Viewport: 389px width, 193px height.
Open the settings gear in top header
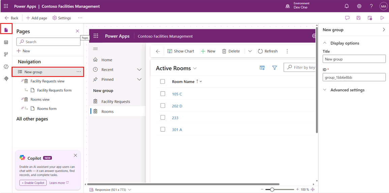[x=359, y=6]
